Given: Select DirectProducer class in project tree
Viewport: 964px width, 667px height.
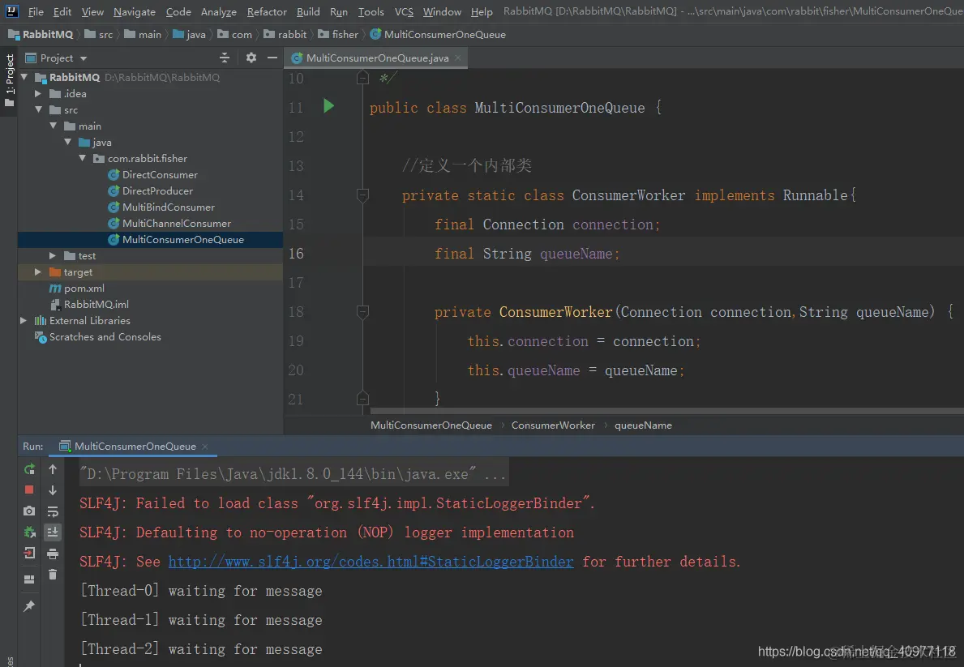Looking at the screenshot, I should pos(157,191).
